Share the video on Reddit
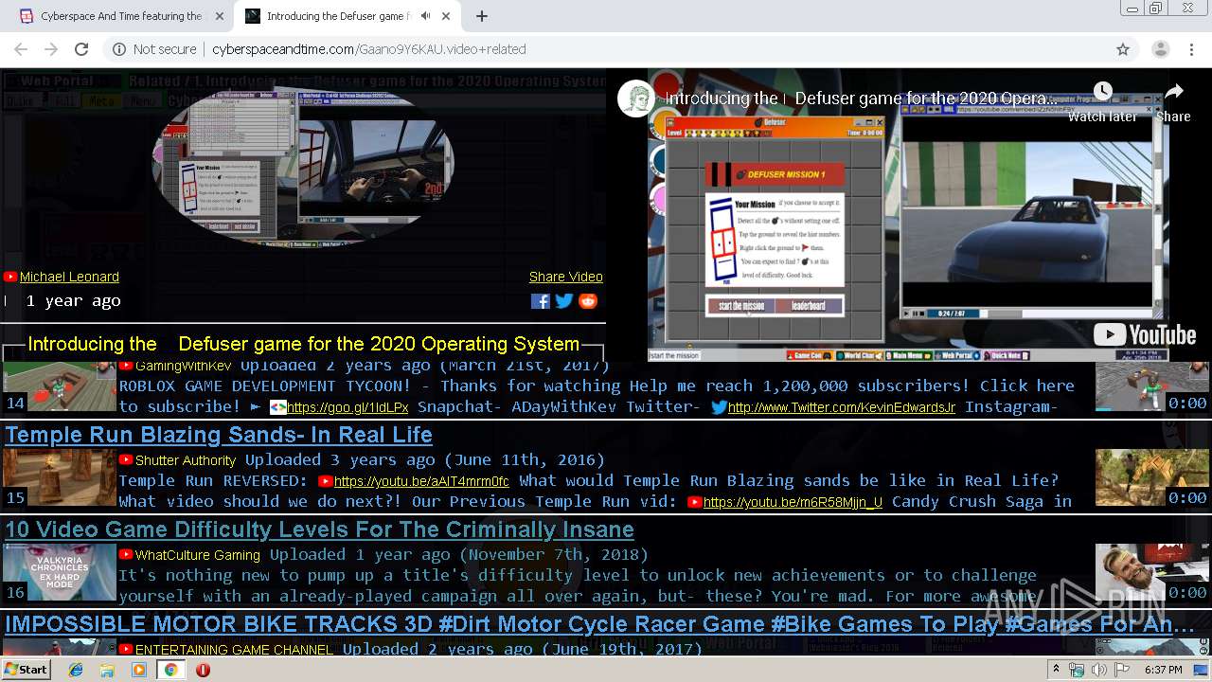Image resolution: width=1212 pixels, height=682 pixels. tap(588, 301)
